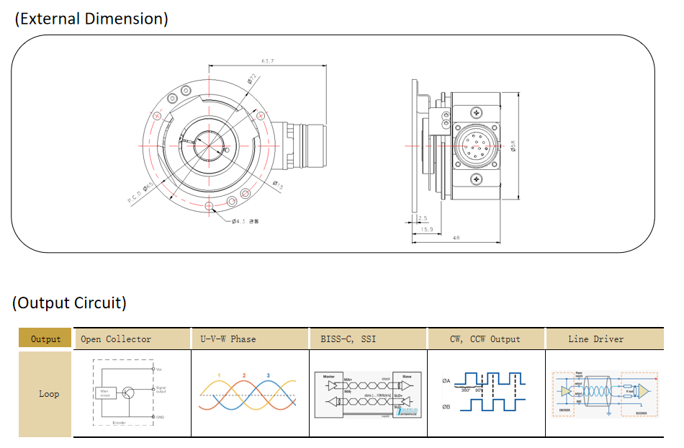Select the Loop row label
This screenshot has width=684, height=448.
[x=45, y=394]
